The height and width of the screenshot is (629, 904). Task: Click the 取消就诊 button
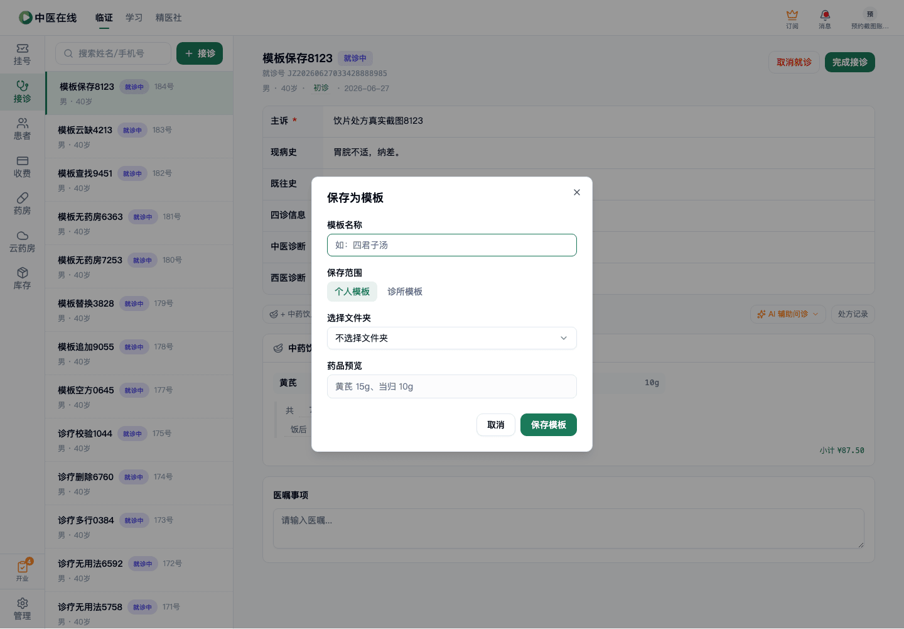794,62
